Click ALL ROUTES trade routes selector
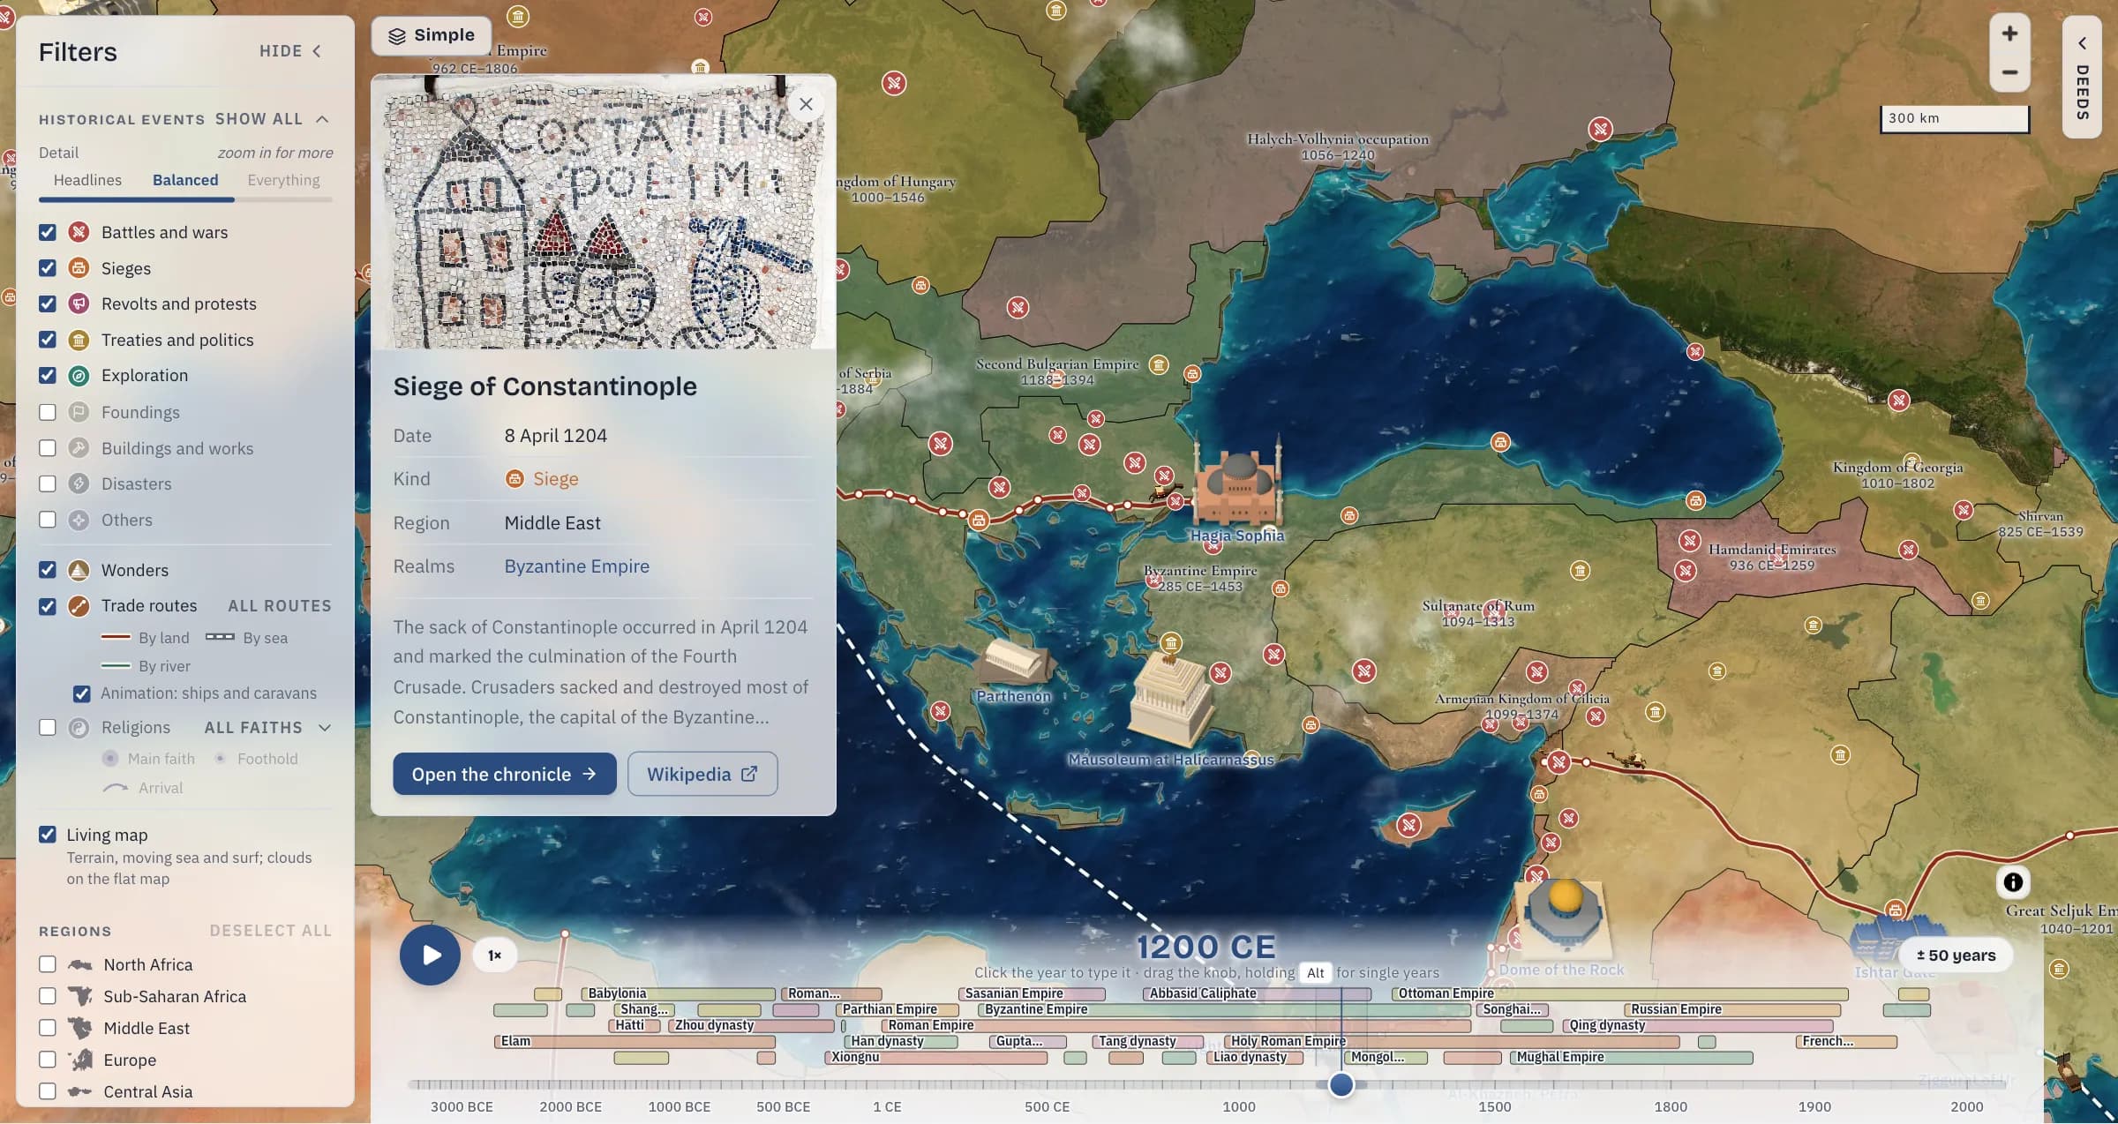The width and height of the screenshot is (2118, 1124). click(280, 606)
